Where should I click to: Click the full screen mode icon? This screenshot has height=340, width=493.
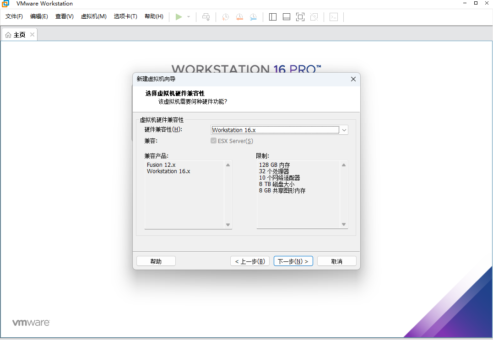point(300,17)
